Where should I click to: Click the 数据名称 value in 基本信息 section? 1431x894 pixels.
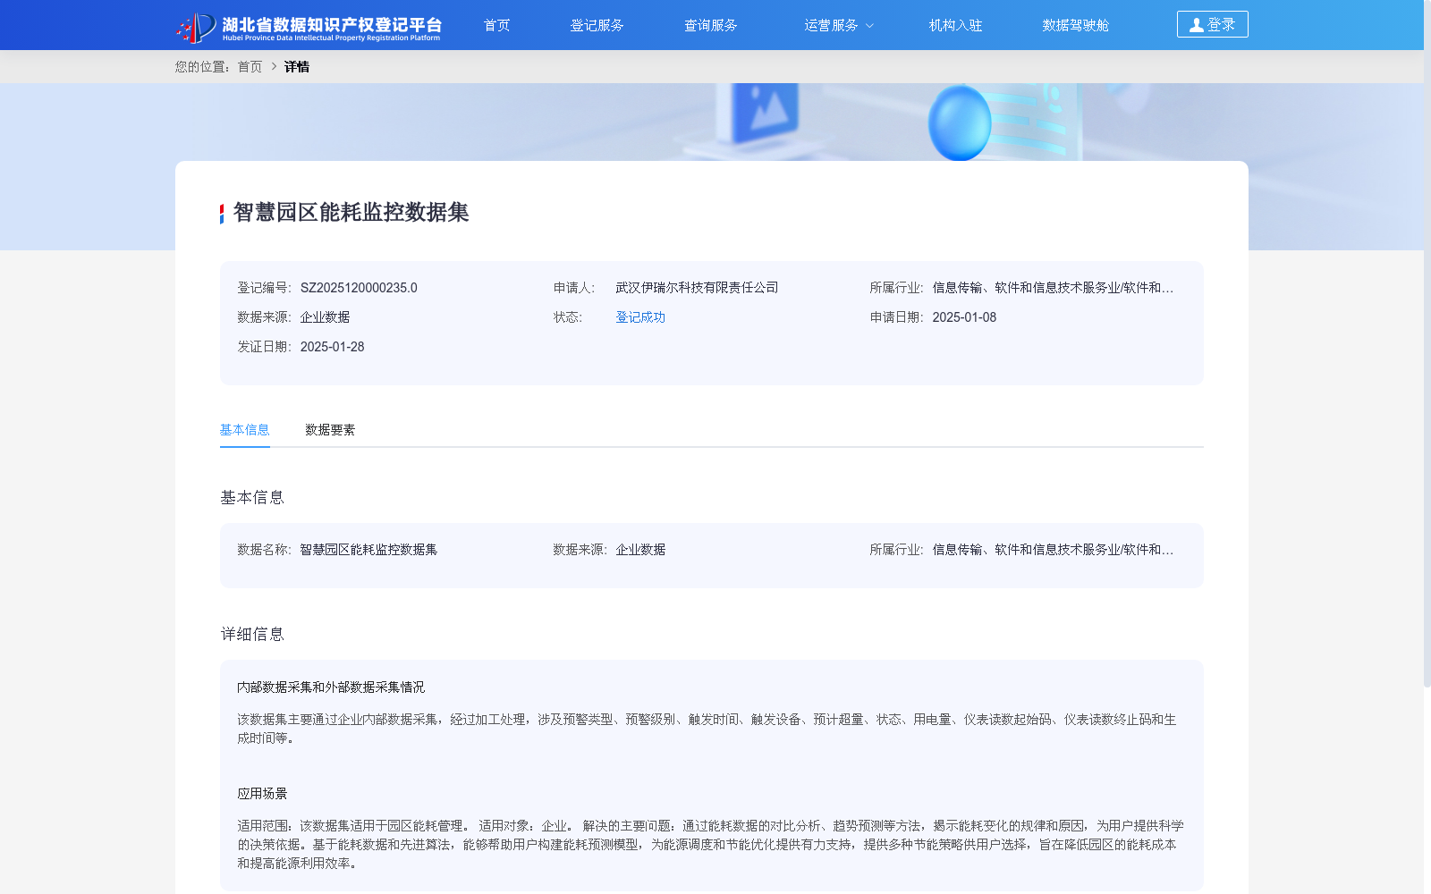[x=368, y=550]
